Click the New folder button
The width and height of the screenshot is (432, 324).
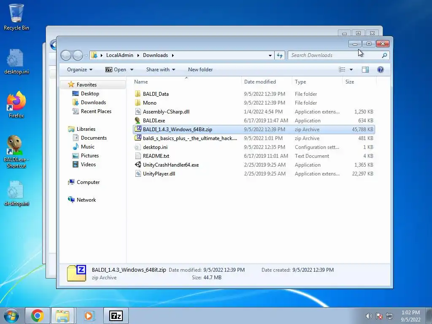(x=200, y=70)
